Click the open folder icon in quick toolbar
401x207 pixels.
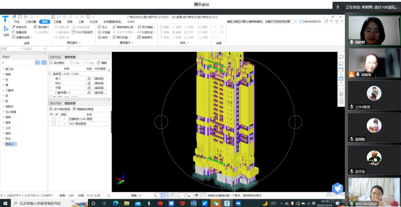click(26, 17)
